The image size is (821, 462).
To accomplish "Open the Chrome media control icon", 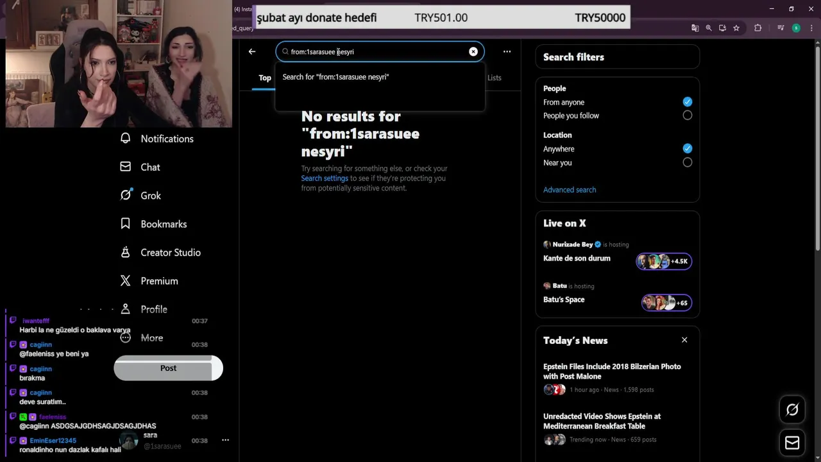I will [x=781, y=28].
